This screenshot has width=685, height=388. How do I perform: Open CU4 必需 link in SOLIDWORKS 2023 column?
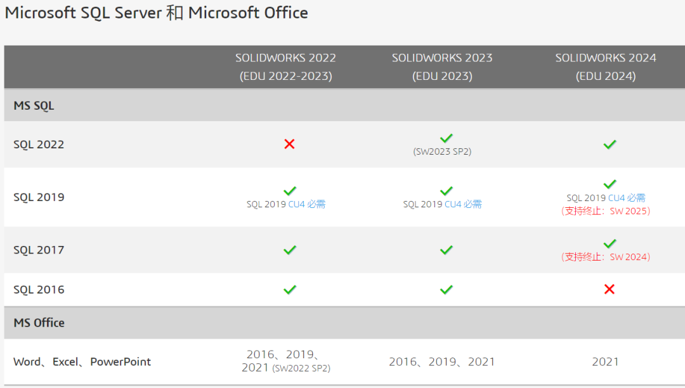point(463,204)
